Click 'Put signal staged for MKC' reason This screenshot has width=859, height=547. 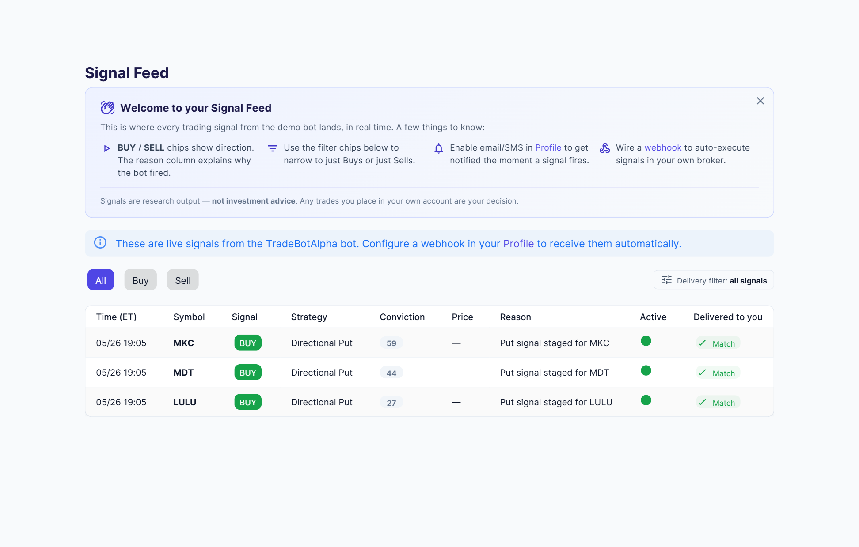(x=555, y=343)
